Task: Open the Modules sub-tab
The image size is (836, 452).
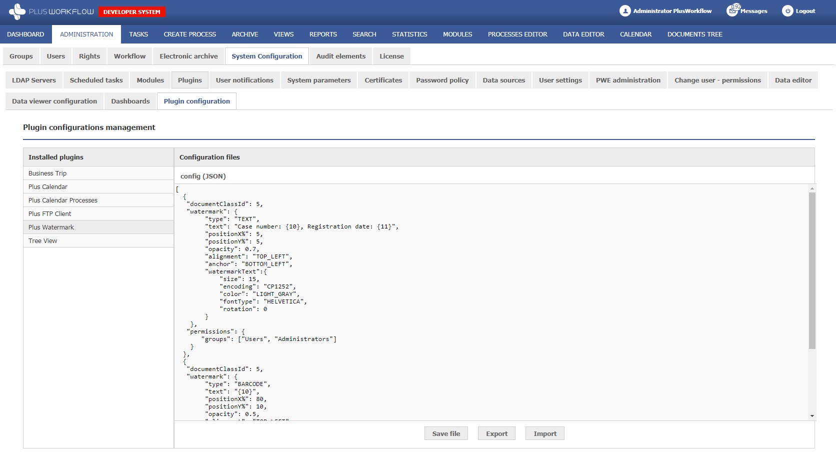Action: point(150,80)
